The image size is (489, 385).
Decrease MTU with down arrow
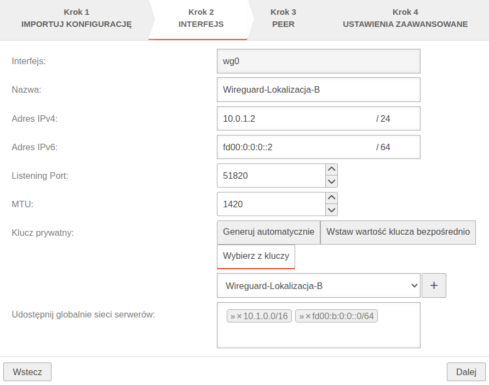[331, 210]
